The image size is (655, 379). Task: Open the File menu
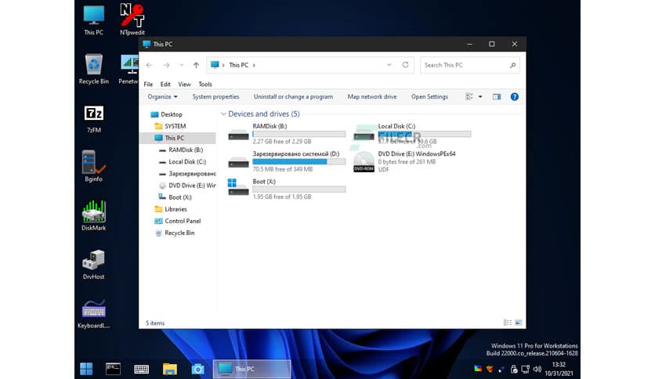point(148,84)
